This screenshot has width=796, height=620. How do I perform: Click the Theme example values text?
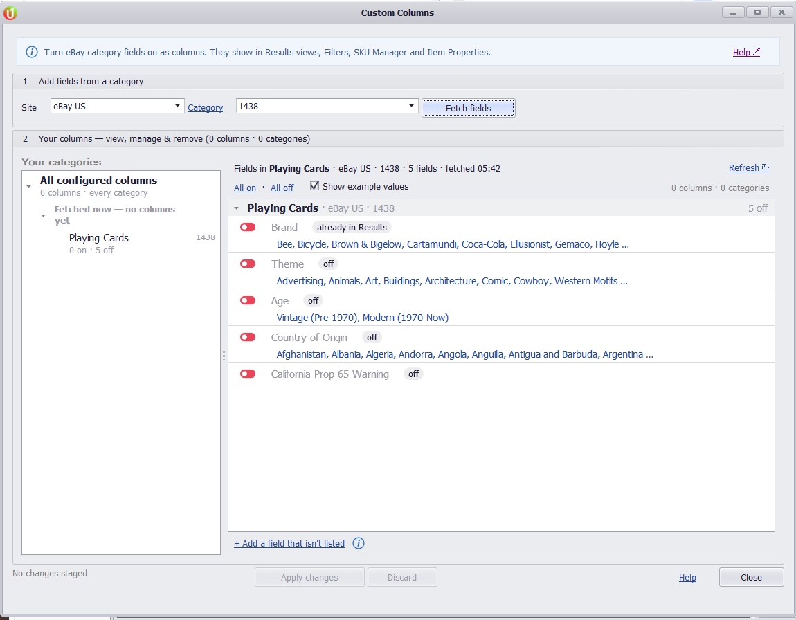pos(452,281)
